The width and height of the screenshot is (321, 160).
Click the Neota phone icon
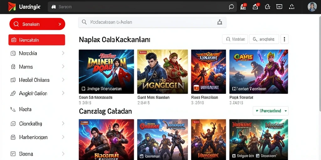click(13, 110)
